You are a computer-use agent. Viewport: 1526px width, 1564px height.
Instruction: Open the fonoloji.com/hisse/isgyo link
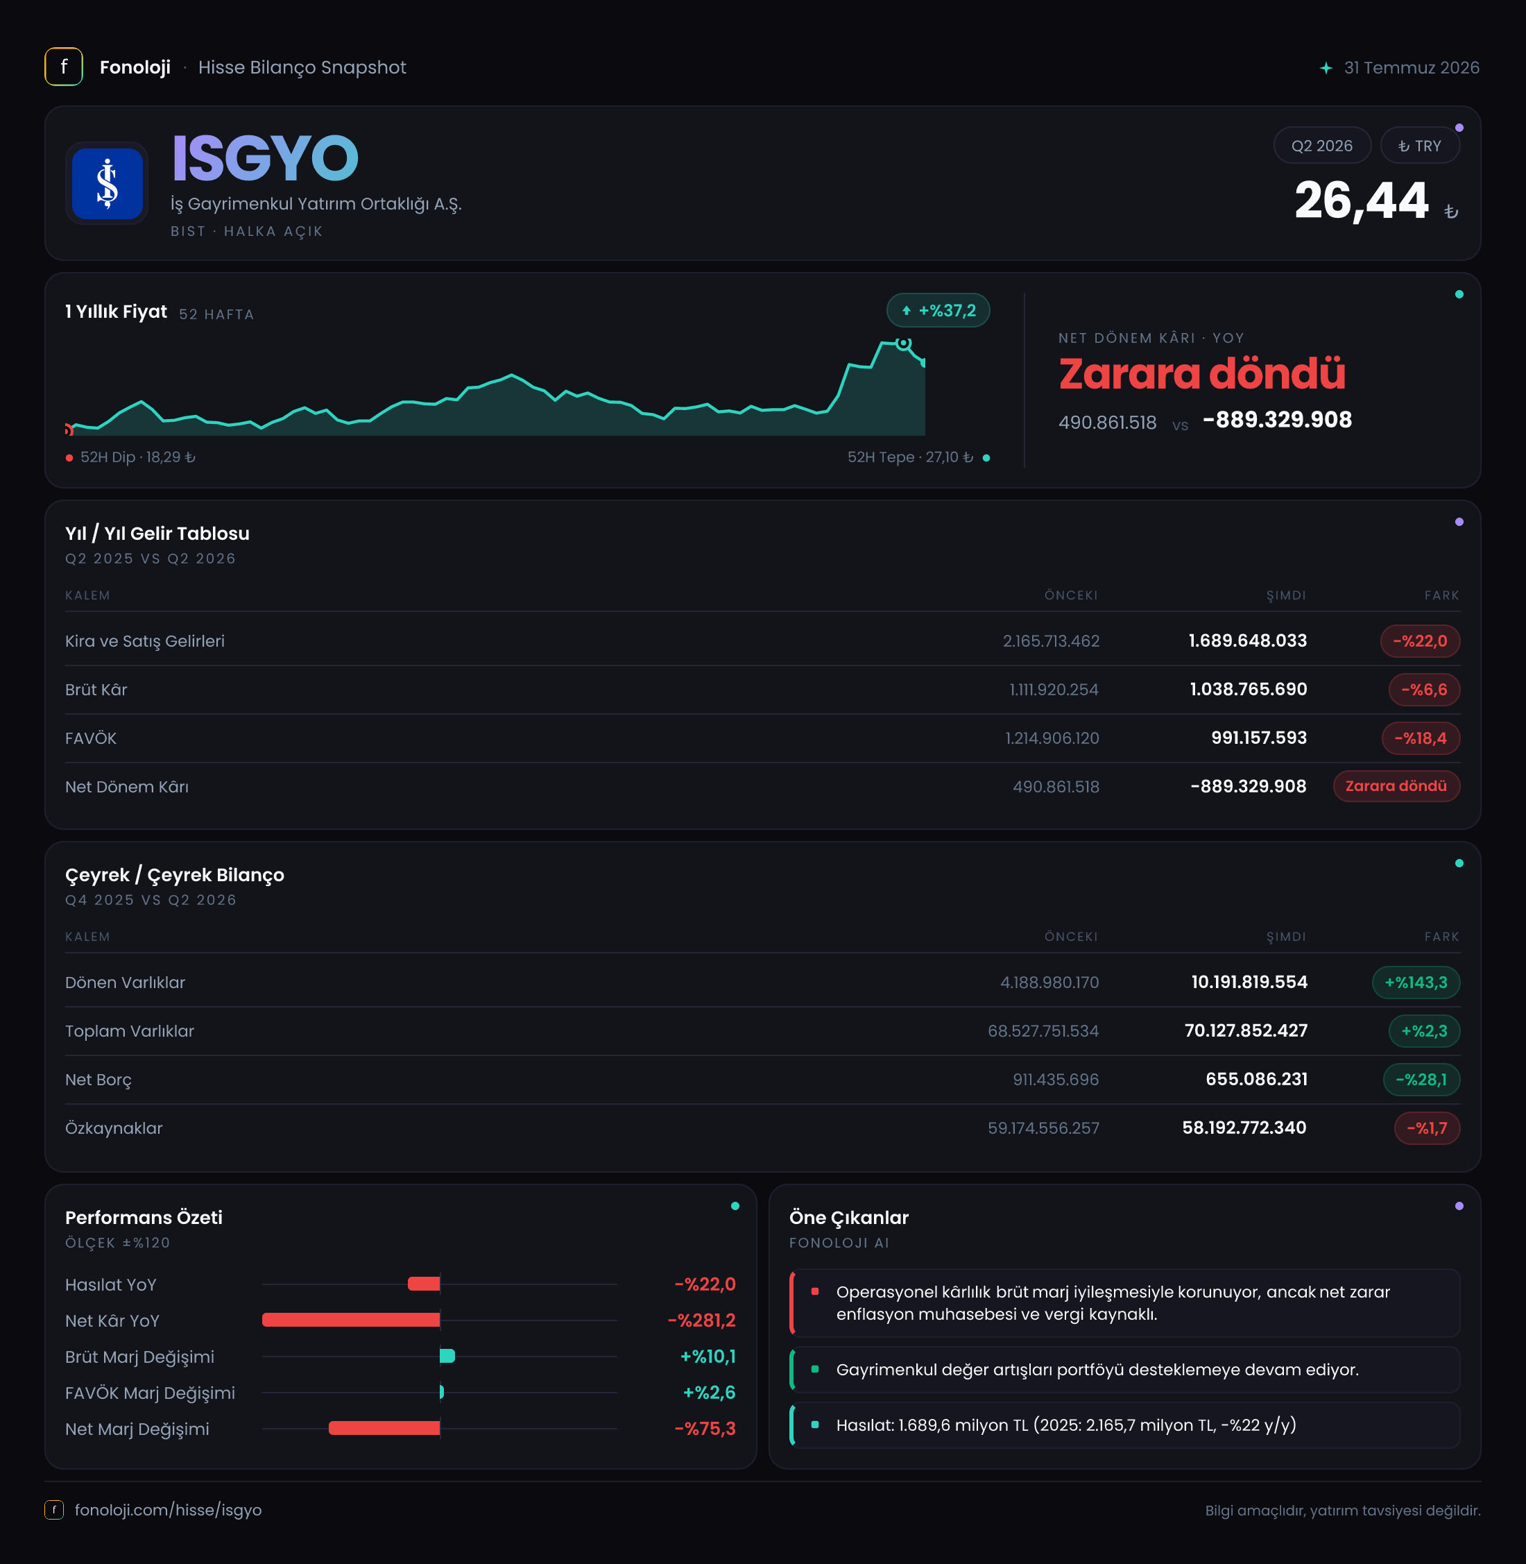point(169,1509)
